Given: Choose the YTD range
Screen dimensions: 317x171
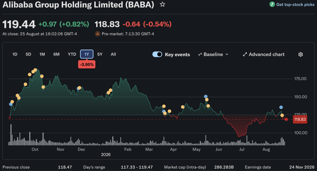Looking at the screenshot, I should [72, 54].
